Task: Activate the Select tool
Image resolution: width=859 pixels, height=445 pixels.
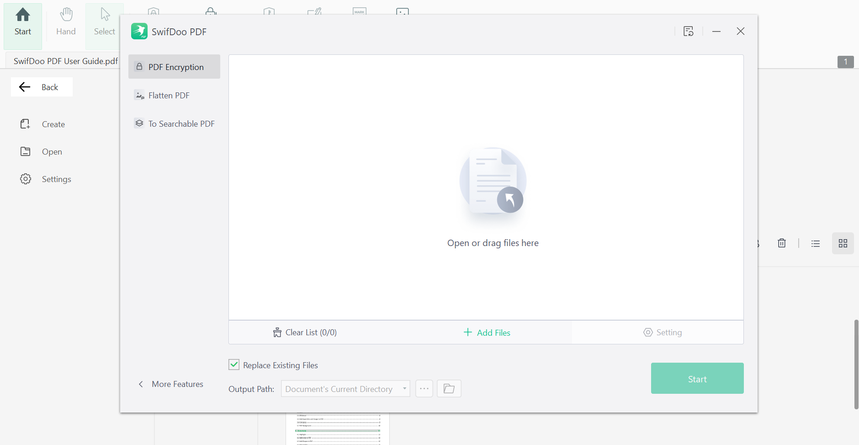Action: pyautogui.click(x=104, y=21)
